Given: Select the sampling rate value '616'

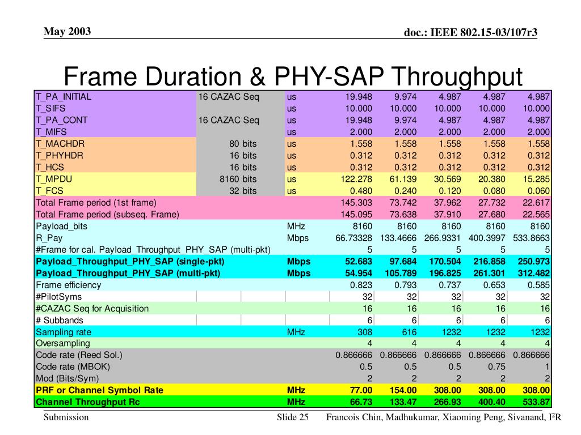Looking at the screenshot, I should (x=410, y=332).
